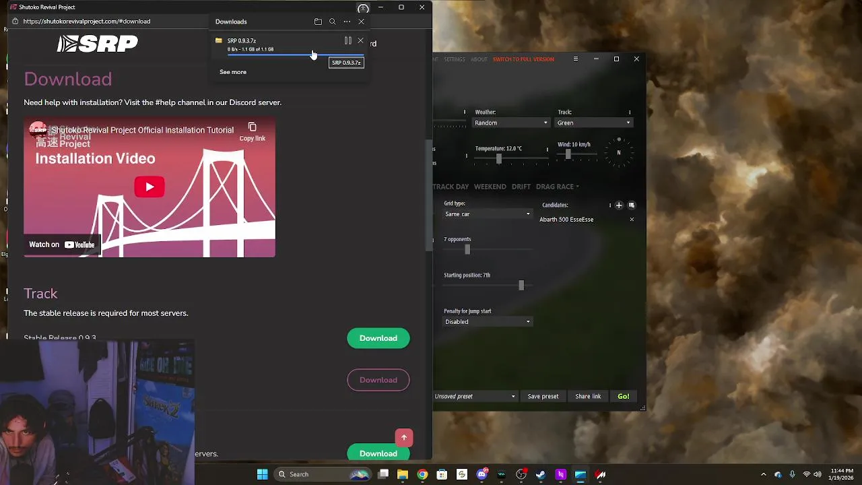Image resolution: width=862 pixels, height=485 pixels.
Task: Click the candidates list icon beside plus
Action: 632,205
